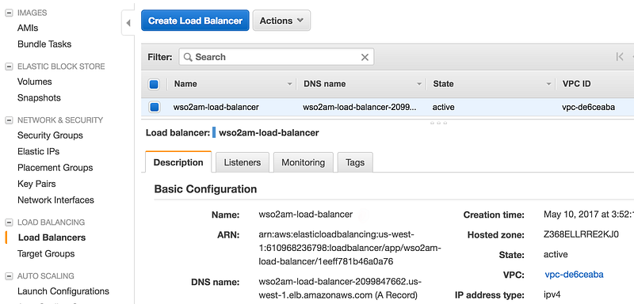The width and height of the screenshot is (634, 304).
Task: Collapse the IMAGES sidebar section
Action: click(x=9, y=13)
